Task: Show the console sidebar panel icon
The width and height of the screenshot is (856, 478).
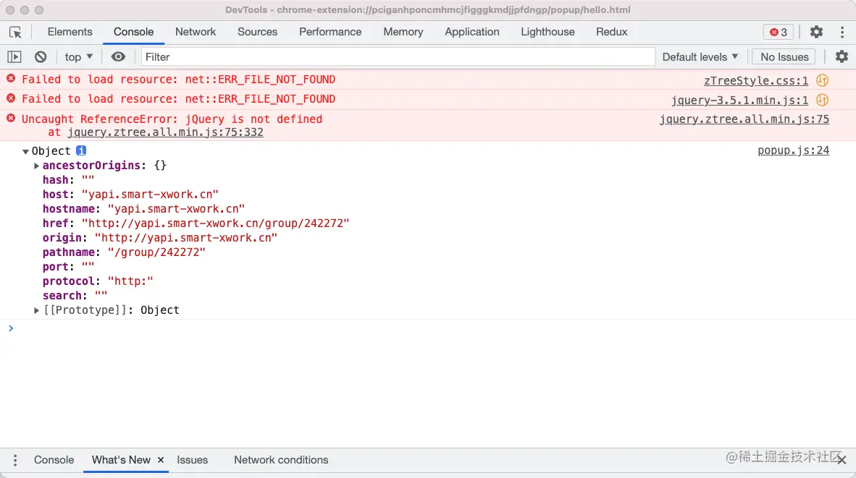Action: (14, 56)
